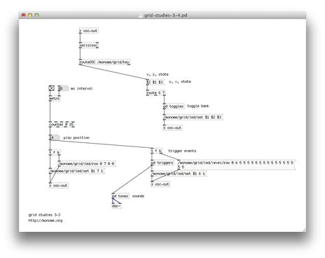Click the play position number box
Image resolution: width=325 pixels, height=258 pixels.
(54, 138)
